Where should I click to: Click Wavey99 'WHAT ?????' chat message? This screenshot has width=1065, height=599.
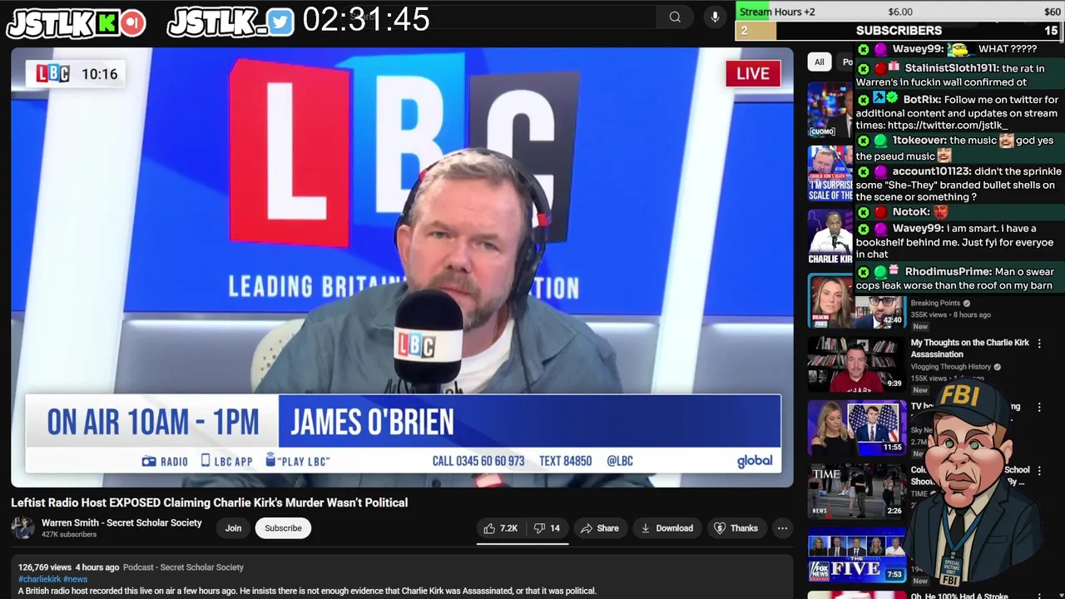tap(958, 49)
